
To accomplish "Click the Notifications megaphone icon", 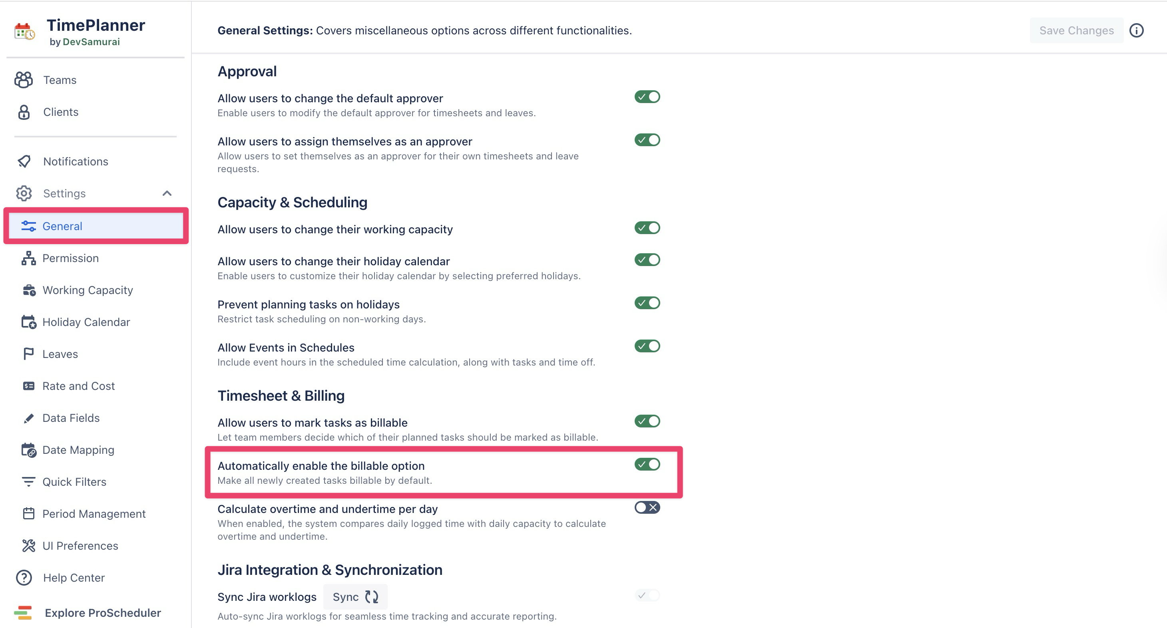I will click(24, 161).
